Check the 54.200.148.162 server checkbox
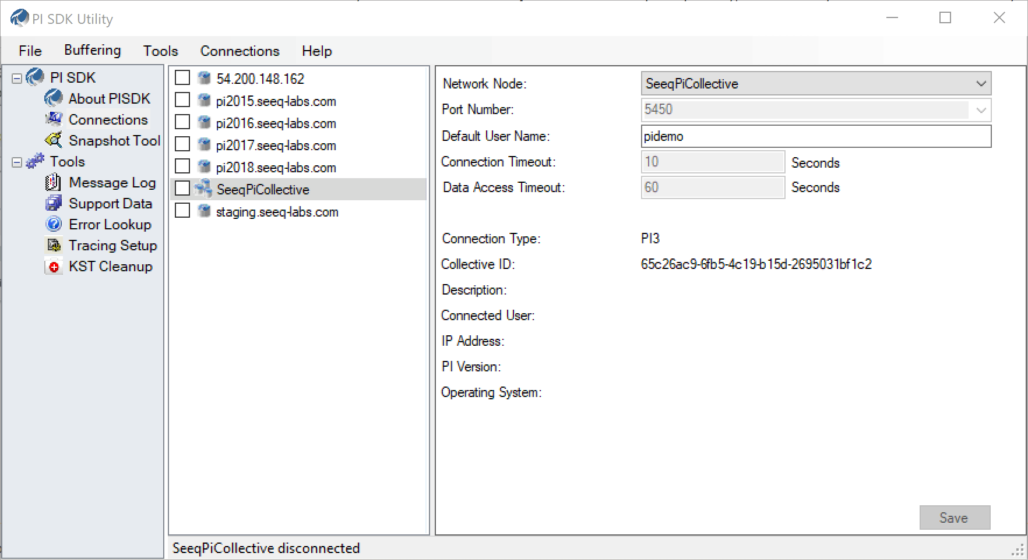This screenshot has width=1028, height=560. click(x=182, y=78)
